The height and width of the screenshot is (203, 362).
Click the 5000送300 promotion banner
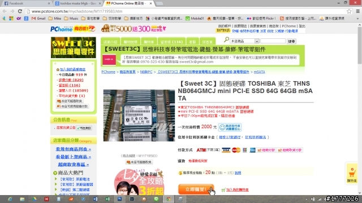pos(134,29)
